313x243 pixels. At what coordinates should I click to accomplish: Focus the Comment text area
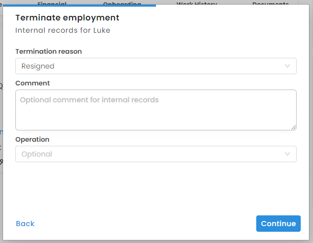[x=155, y=110]
